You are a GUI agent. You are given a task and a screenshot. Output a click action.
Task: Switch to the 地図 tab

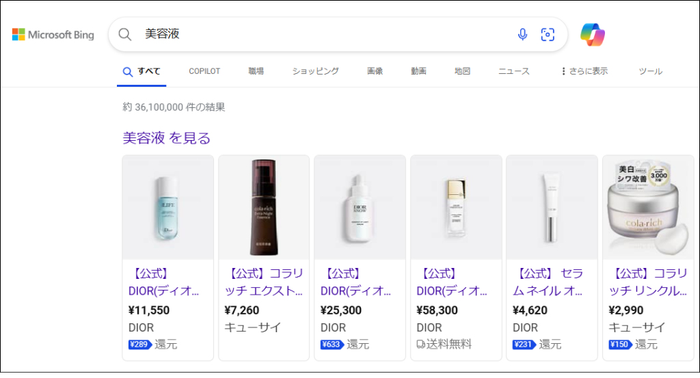point(463,71)
